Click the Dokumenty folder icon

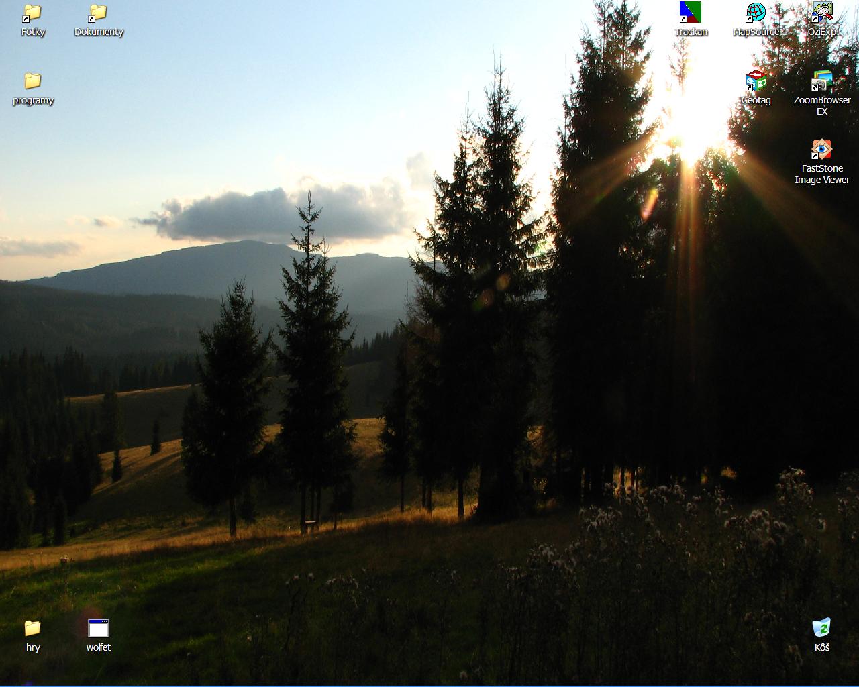(x=98, y=13)
